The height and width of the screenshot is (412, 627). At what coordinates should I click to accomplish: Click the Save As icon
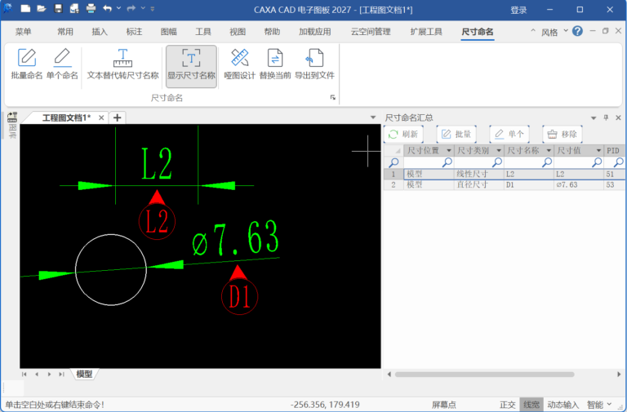click(74, 8)
